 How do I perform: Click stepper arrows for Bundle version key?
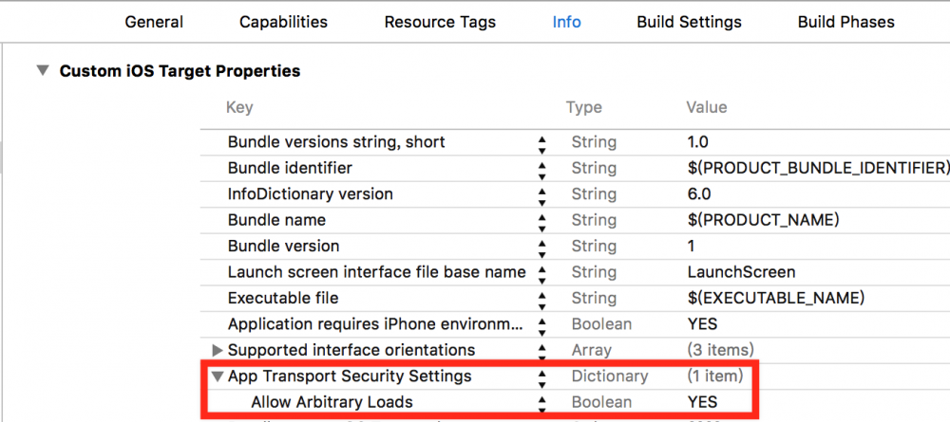pyautogui.click(x=542, y=247)
